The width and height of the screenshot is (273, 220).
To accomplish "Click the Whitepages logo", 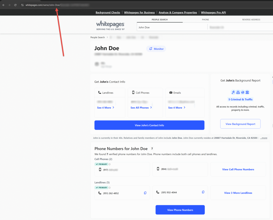I will pyautogui.click(x=110, y=25).
